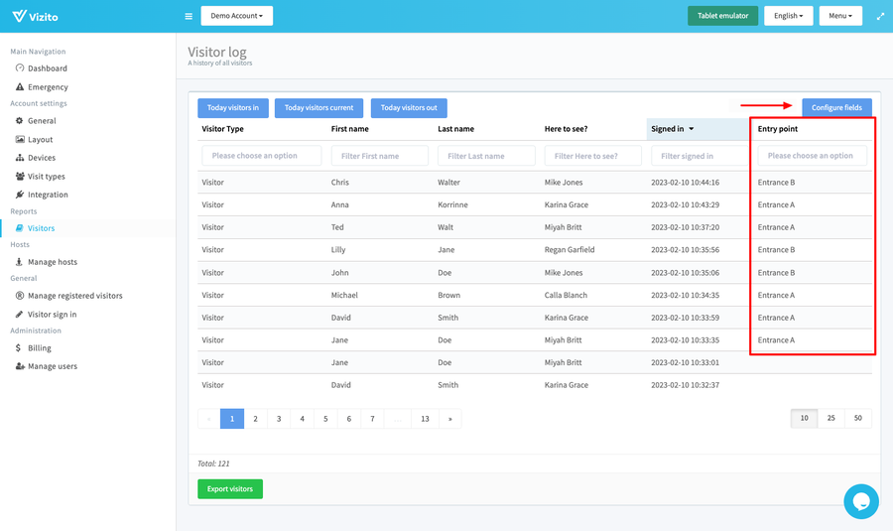Go to Visit types in sidebar
Viewport: 893px width, 531px height.
click(47, 177)
